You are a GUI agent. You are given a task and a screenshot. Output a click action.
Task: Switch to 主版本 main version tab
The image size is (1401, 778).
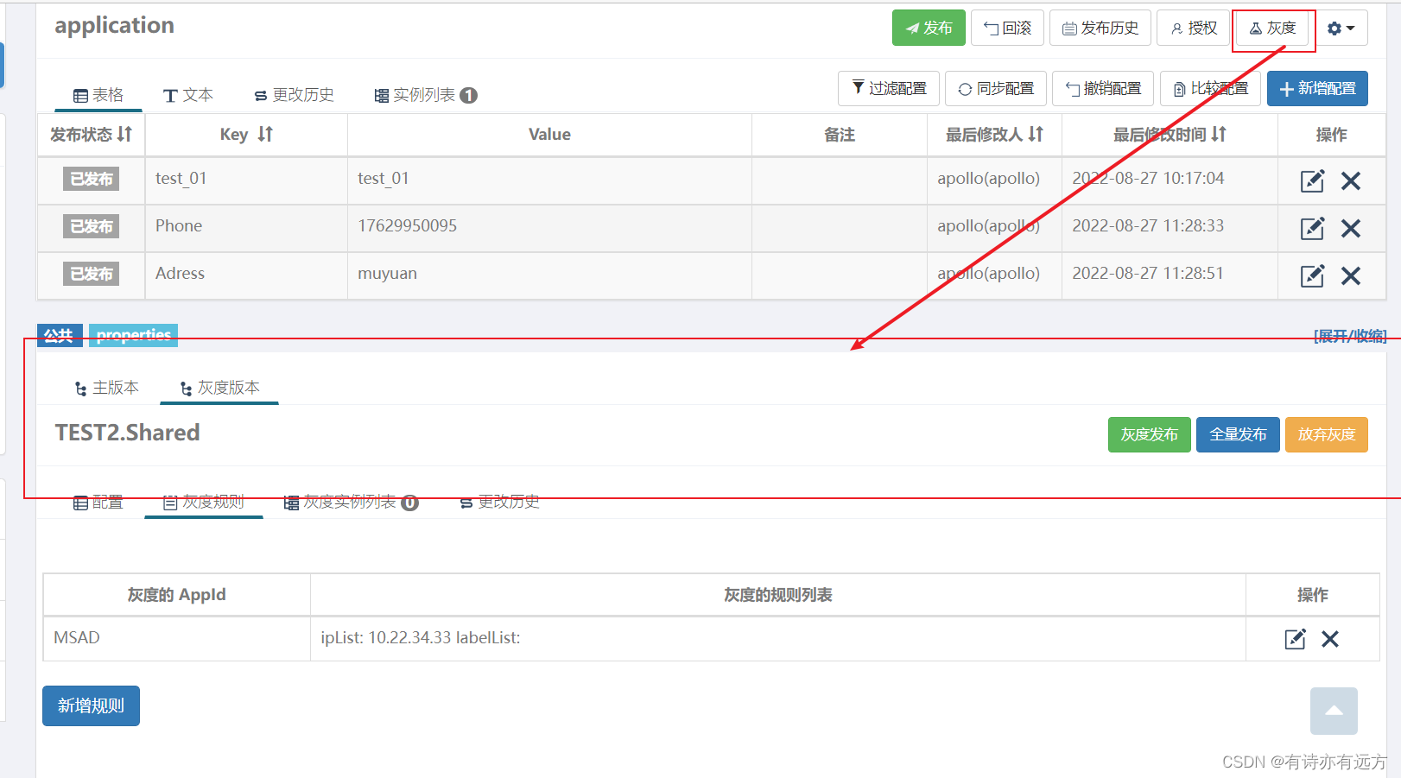click(107, 388)
